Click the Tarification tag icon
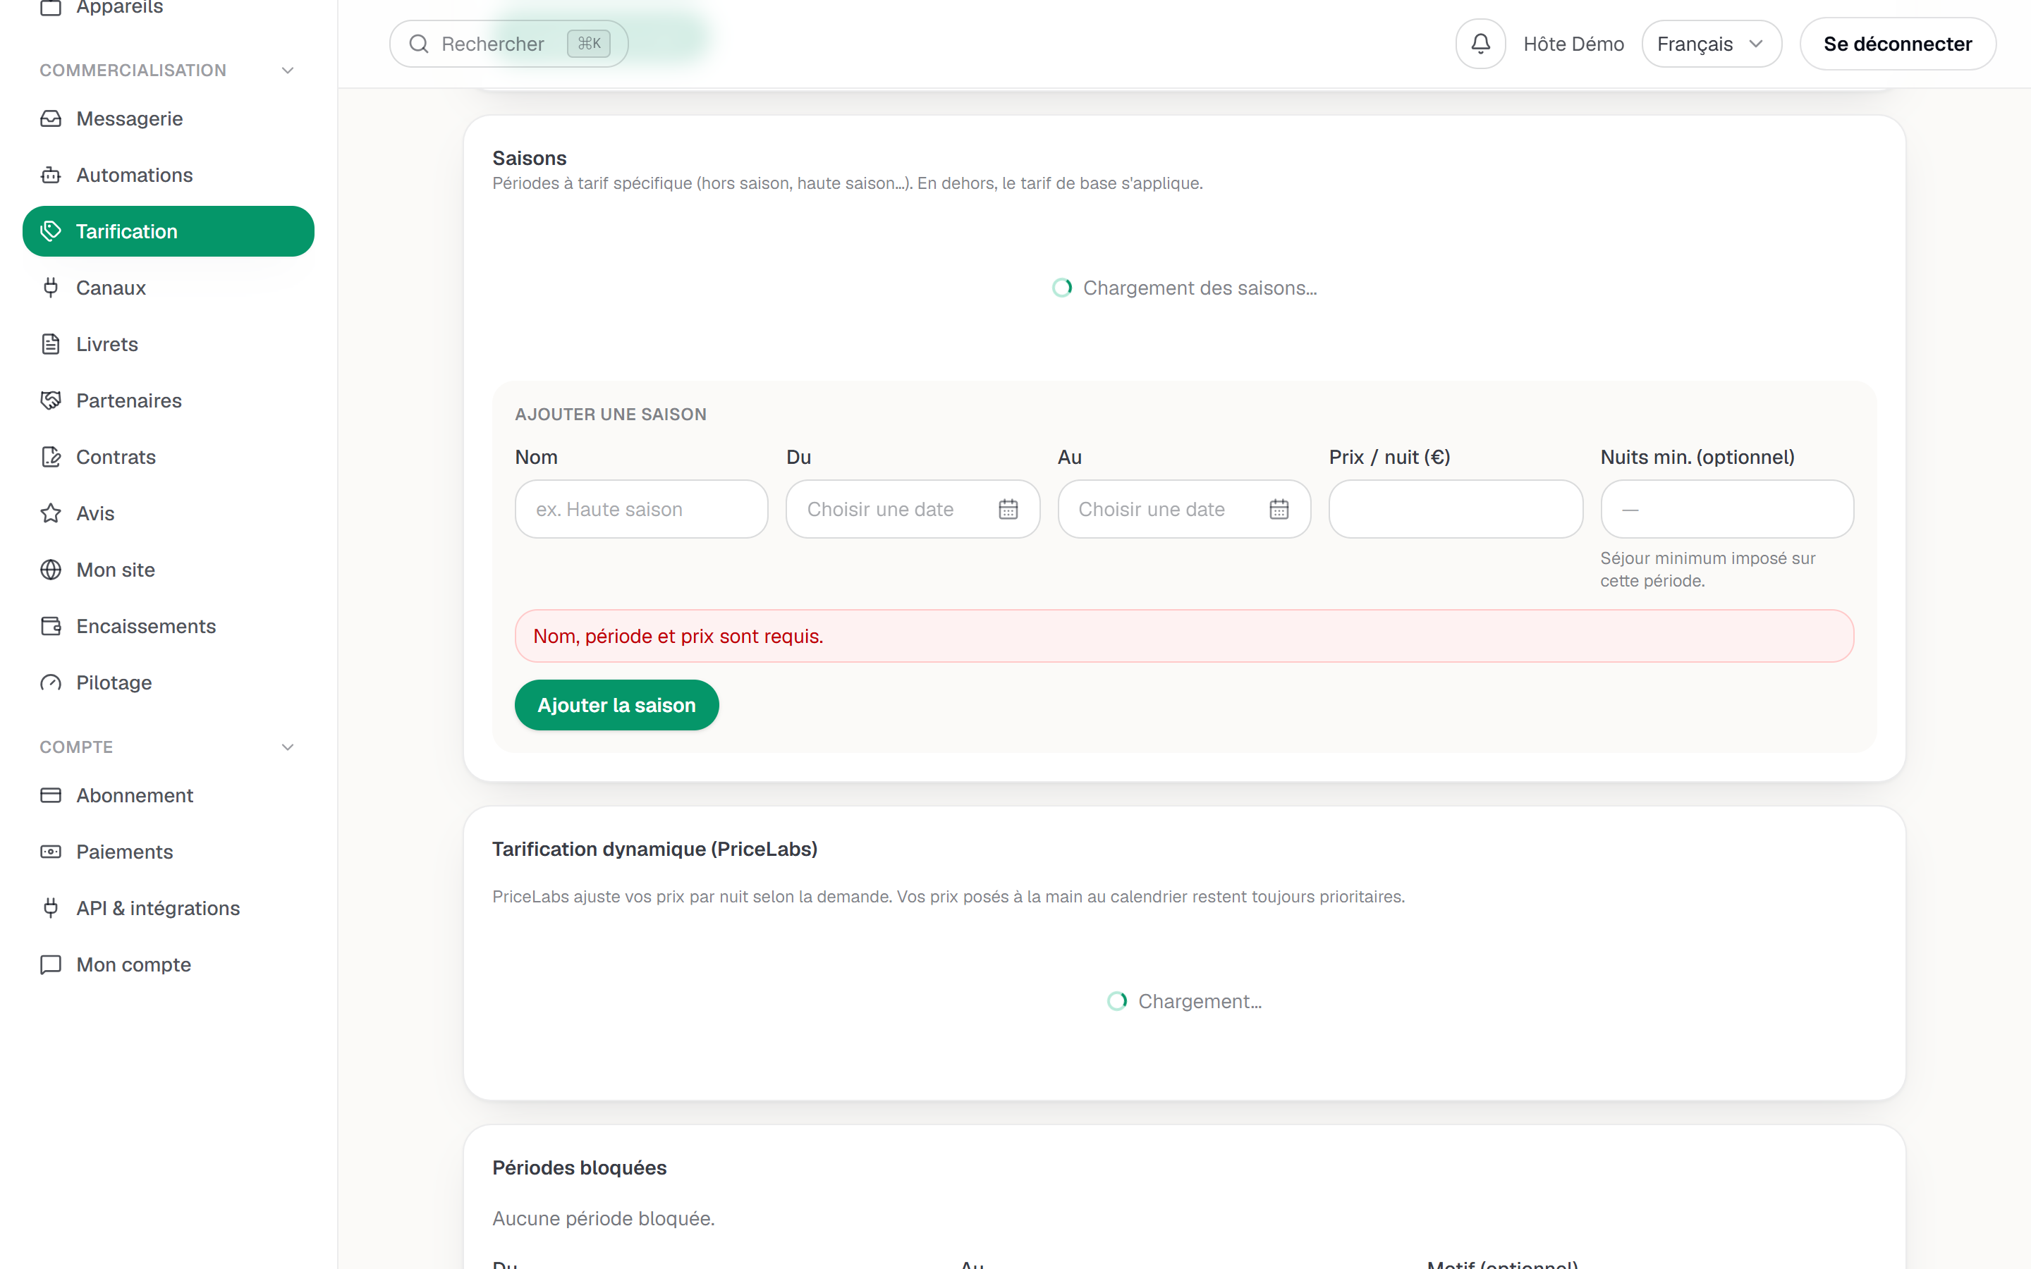 click(50, 231)
